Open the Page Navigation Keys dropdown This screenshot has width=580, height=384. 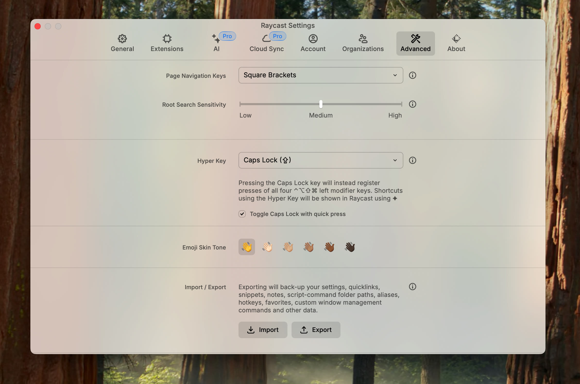[321, 75]
